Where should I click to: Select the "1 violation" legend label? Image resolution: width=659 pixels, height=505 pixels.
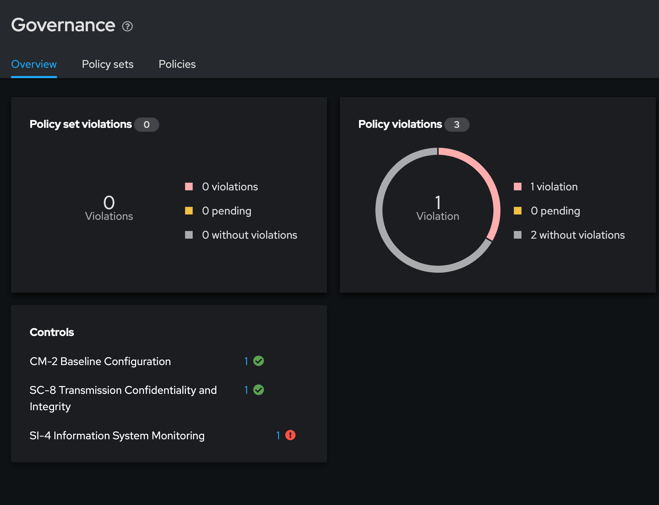pos(554,187)
